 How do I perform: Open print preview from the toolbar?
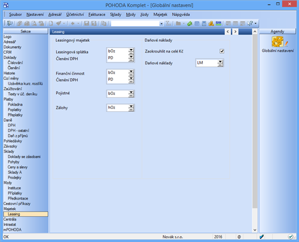coord(34,23)
